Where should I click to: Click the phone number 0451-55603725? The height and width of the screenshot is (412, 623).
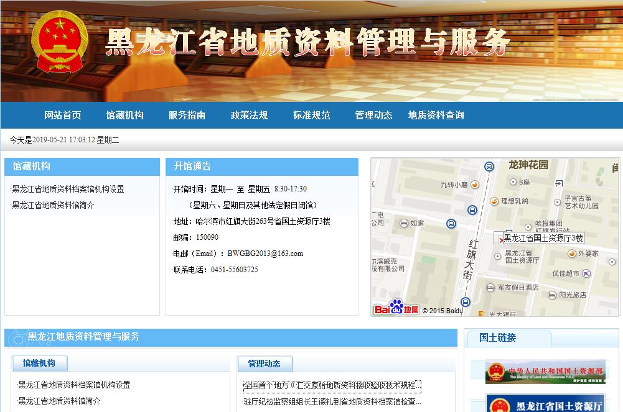click(x=235, y=270)
